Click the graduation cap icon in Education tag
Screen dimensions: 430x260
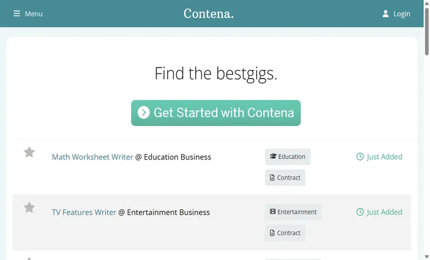coord(273,156)
